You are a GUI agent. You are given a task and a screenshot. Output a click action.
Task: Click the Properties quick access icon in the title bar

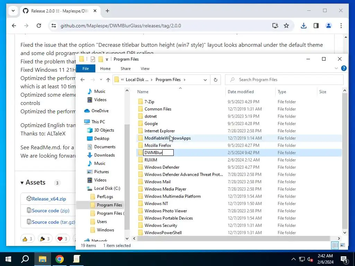point(93,59)
